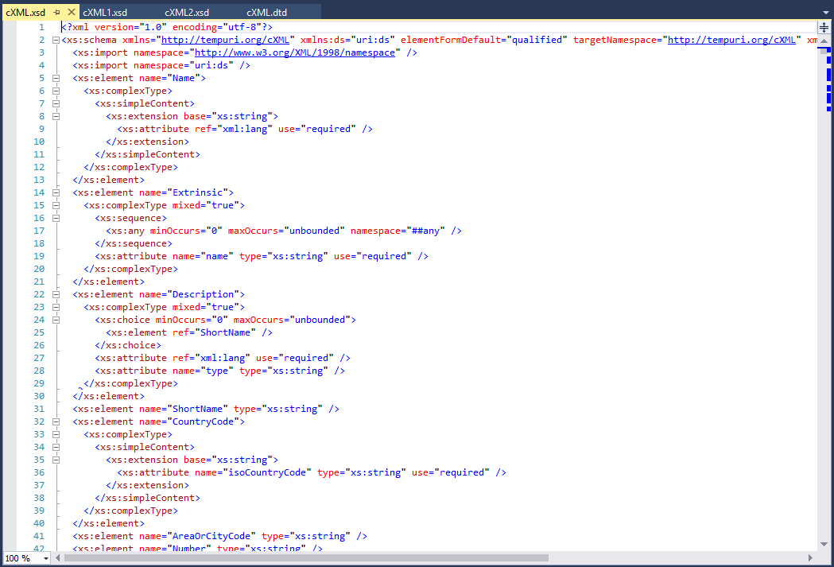Collapse the CountryCode simpleContent block

tap(55, 446)
